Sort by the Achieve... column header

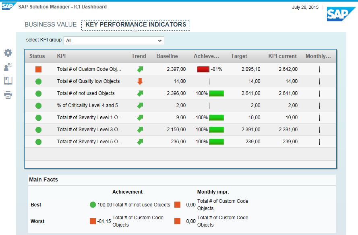click(x=206, y=56)
